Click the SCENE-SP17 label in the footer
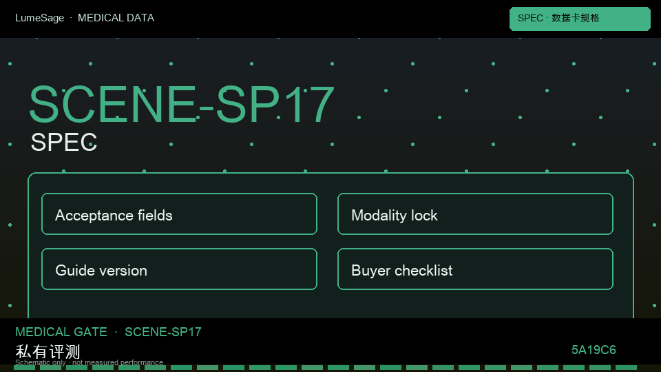Image resolution: width=661 pixels, height=372 pixels. (163, 332)
